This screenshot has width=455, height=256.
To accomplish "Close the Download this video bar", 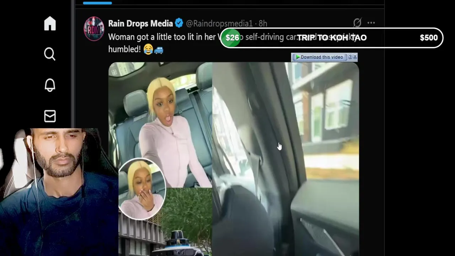I will [x=355, y=57].
